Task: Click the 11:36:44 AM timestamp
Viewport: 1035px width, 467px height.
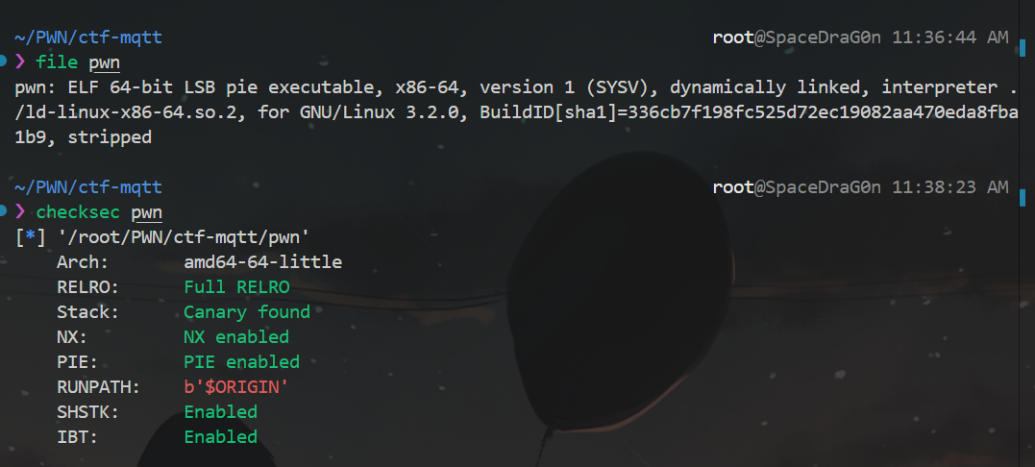Action: click(x=950, y=37)
